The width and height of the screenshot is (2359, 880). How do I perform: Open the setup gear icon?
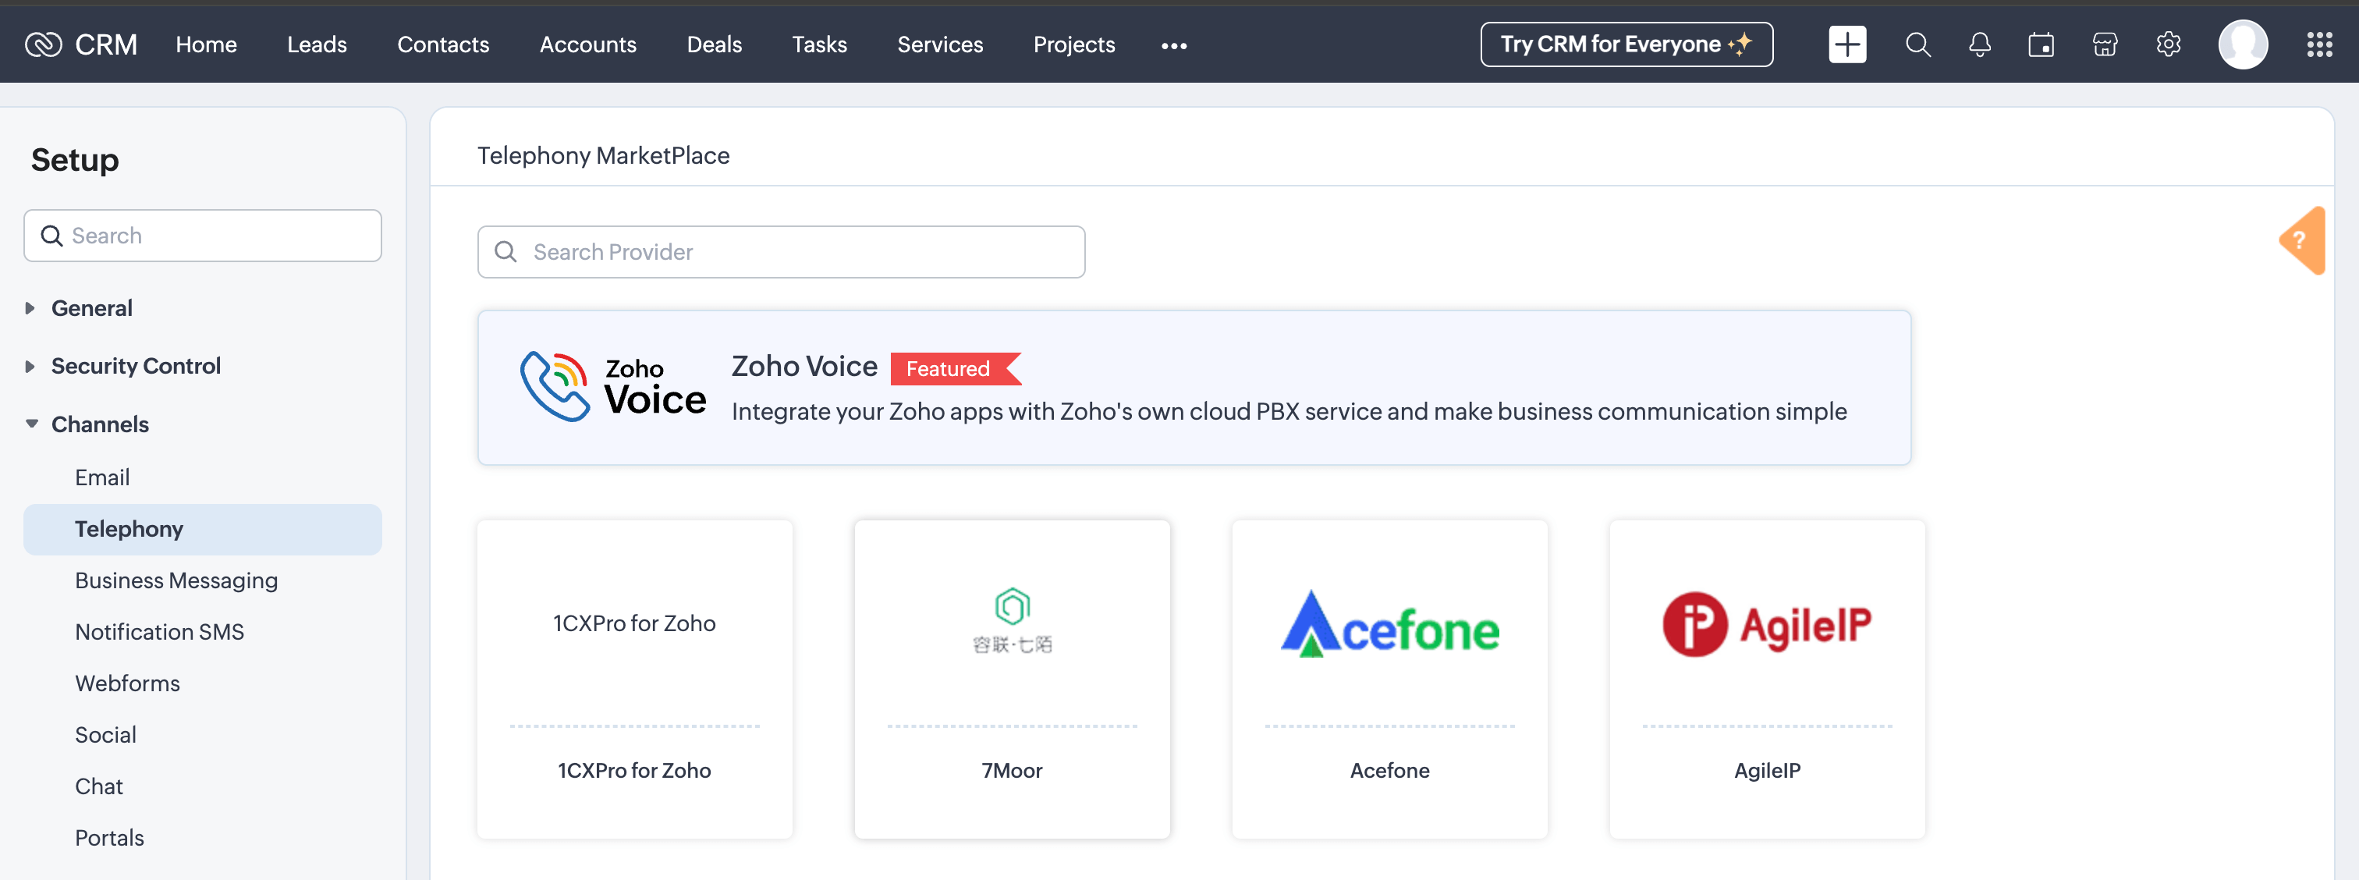(2168, 44)
